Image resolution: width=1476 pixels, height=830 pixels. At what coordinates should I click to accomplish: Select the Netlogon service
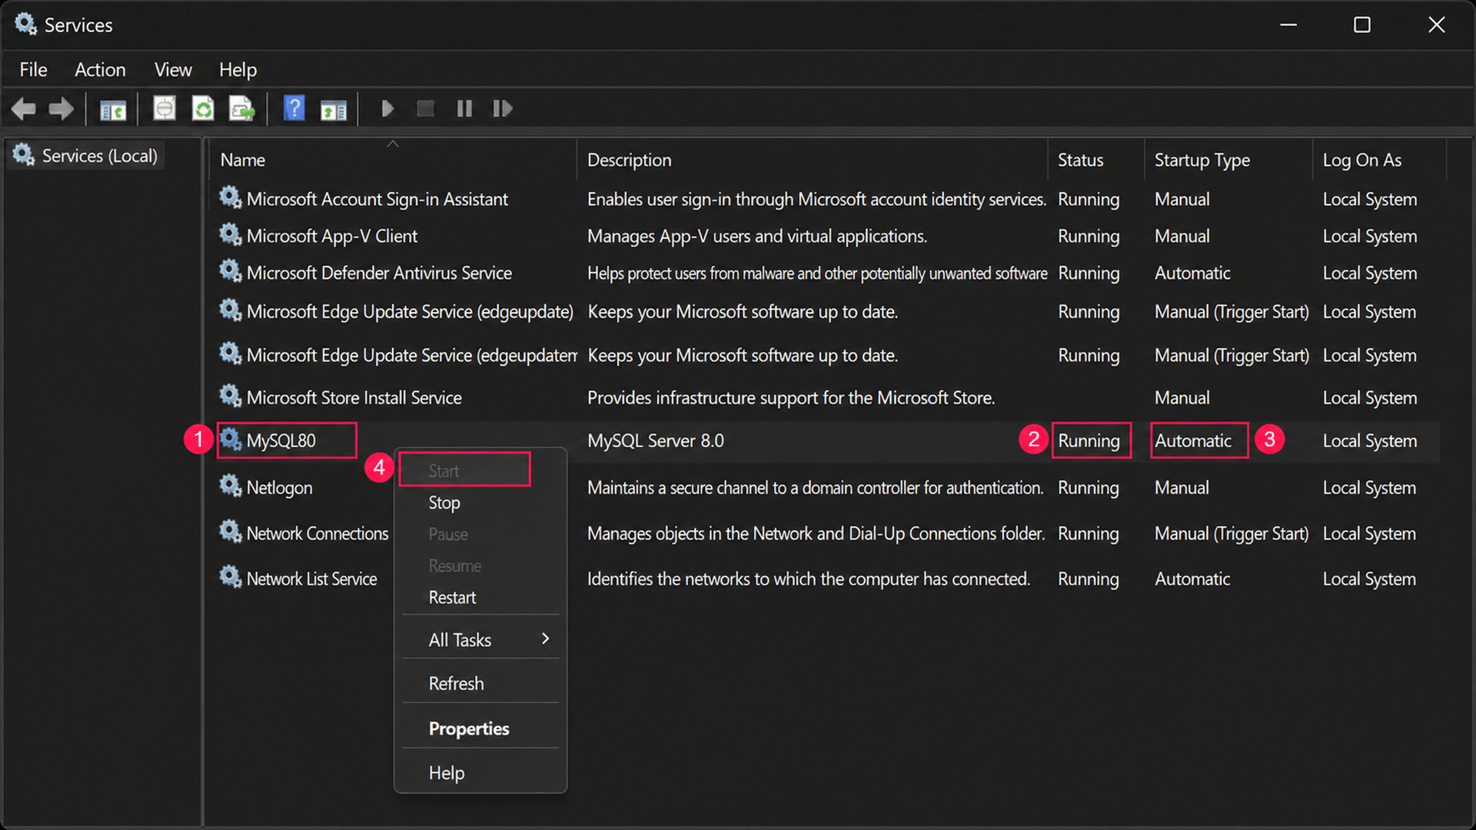point(279,488)
